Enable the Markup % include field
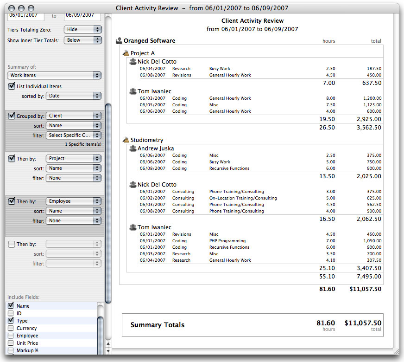 click(x=11, y=350)
